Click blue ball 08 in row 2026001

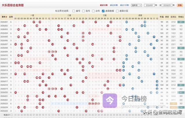(x=145, y=22)
